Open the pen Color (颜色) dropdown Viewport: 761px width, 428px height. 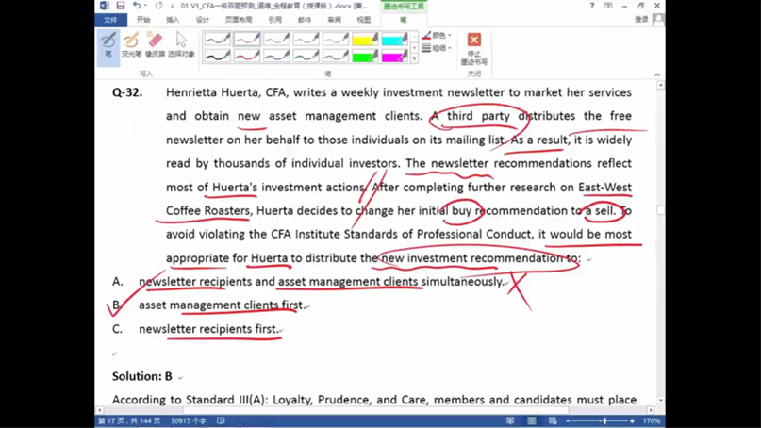tap(436, 36)
